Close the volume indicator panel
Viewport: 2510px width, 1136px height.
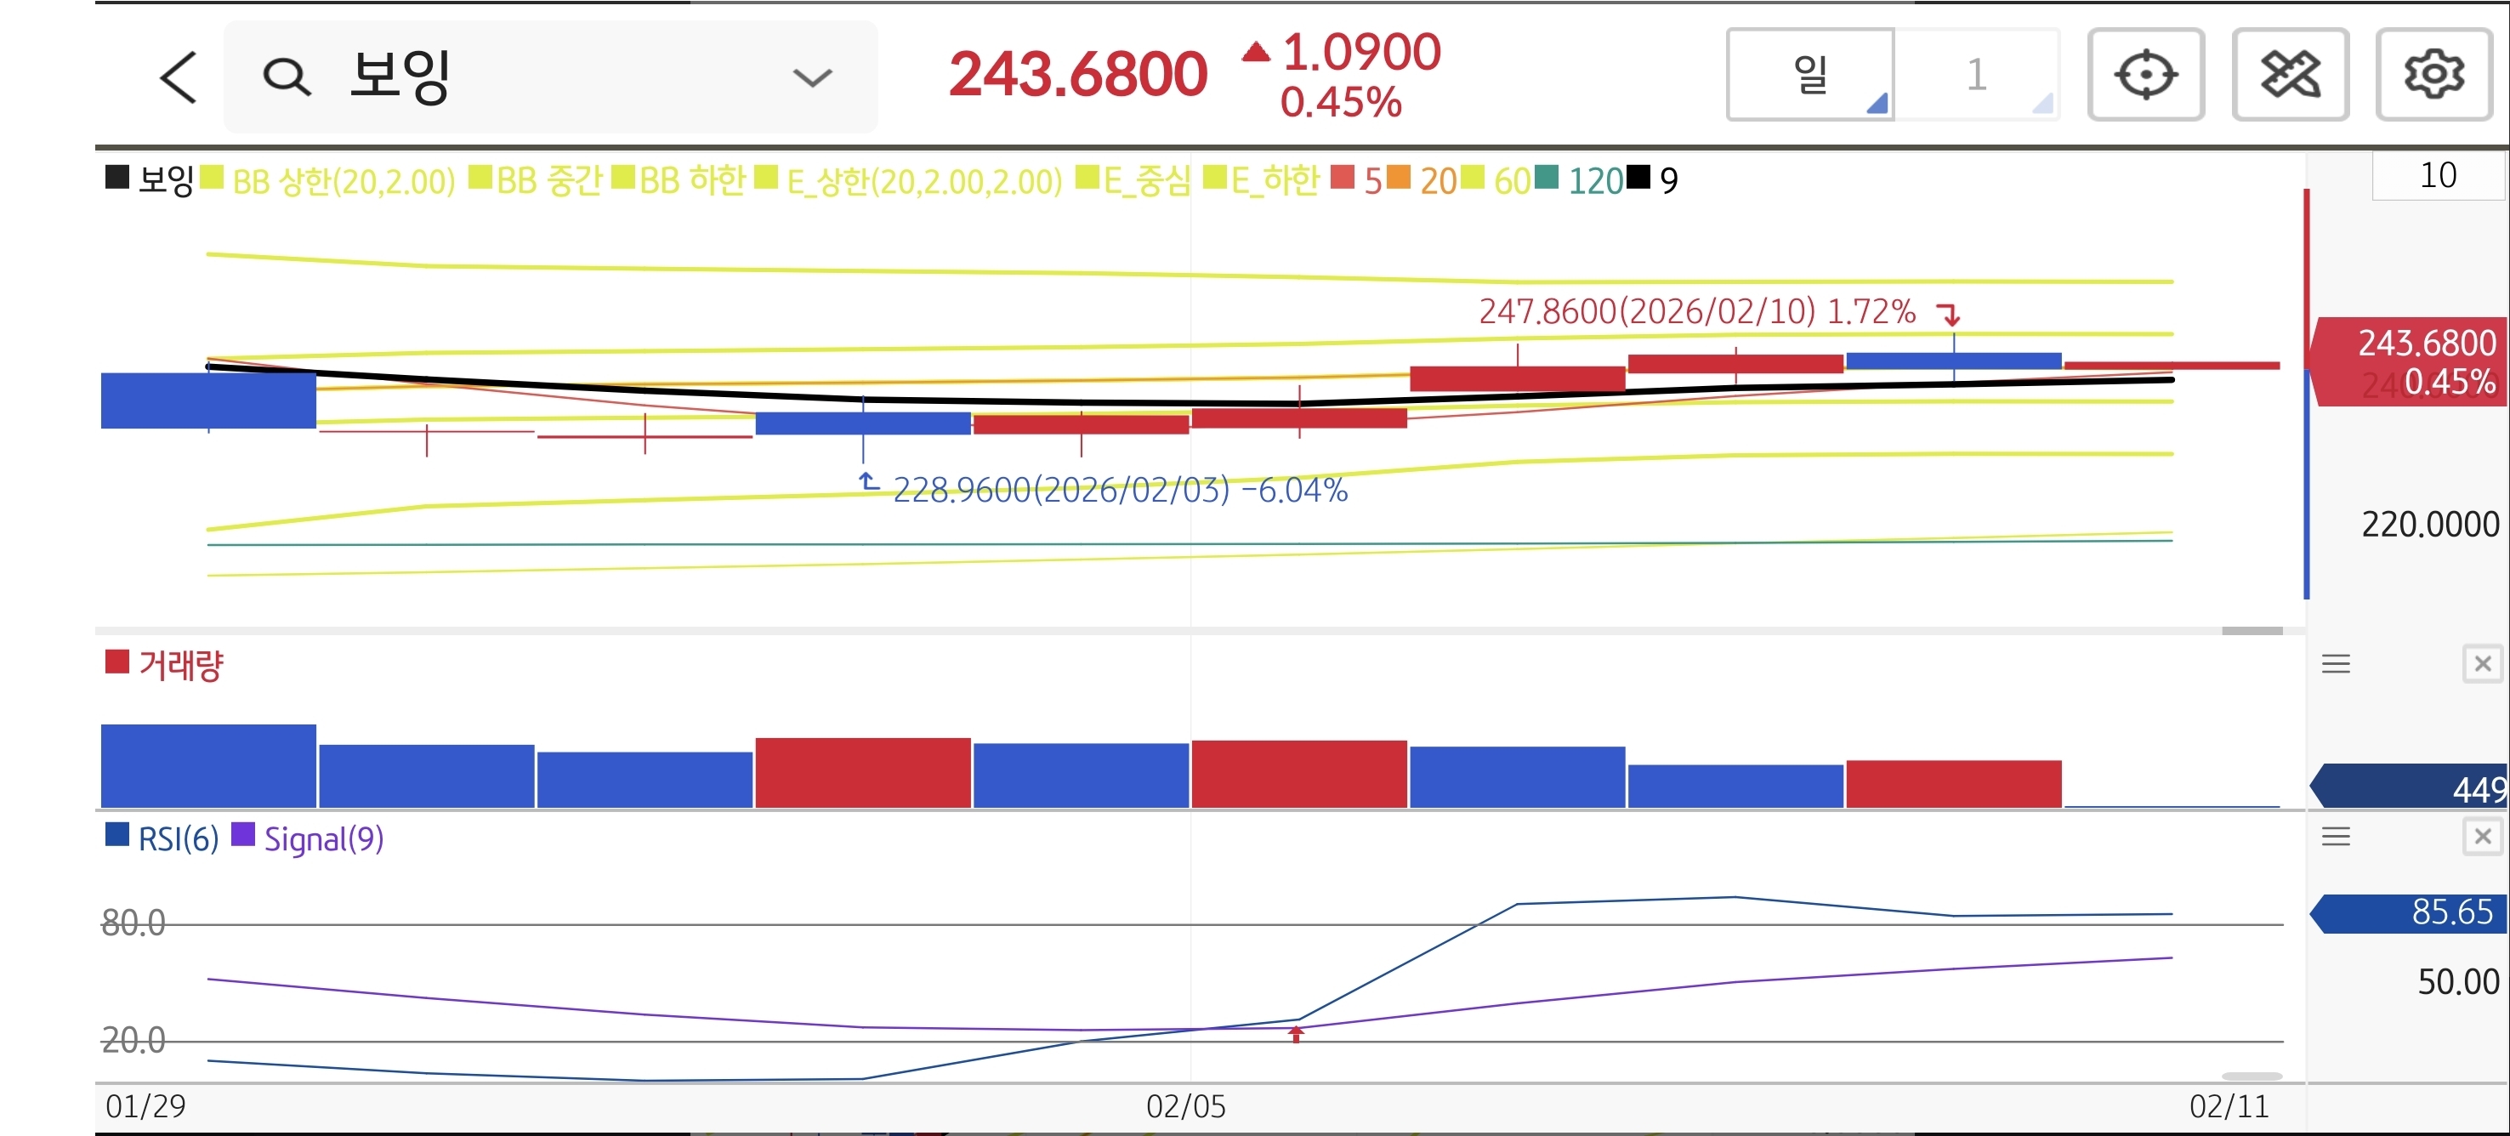[2482, 664]
